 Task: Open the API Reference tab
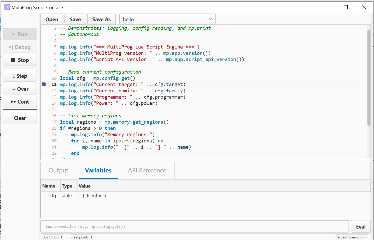147,170
